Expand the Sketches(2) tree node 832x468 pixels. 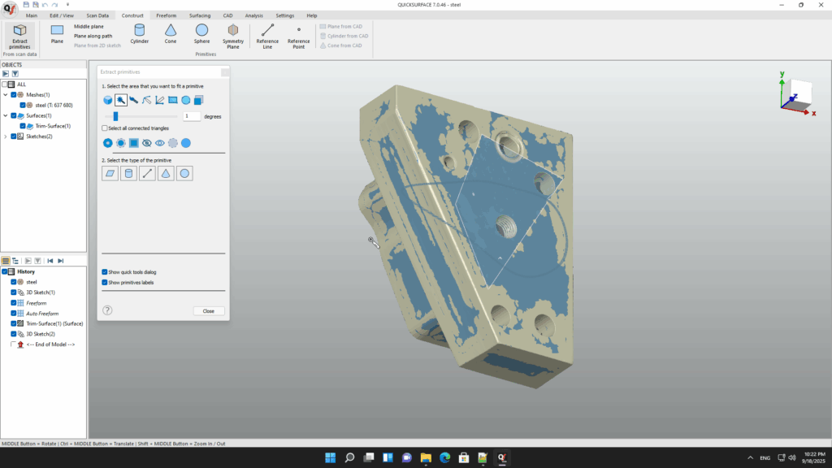point(6,136)
